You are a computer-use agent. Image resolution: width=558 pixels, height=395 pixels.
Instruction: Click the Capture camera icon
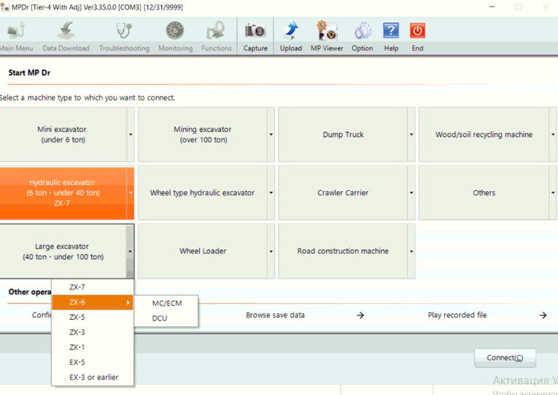click(255, 32)
